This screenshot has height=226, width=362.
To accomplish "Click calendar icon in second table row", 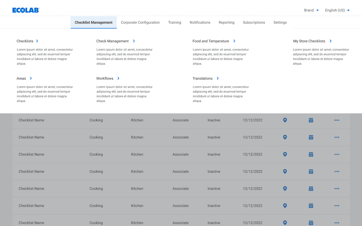I will point(311,137).
